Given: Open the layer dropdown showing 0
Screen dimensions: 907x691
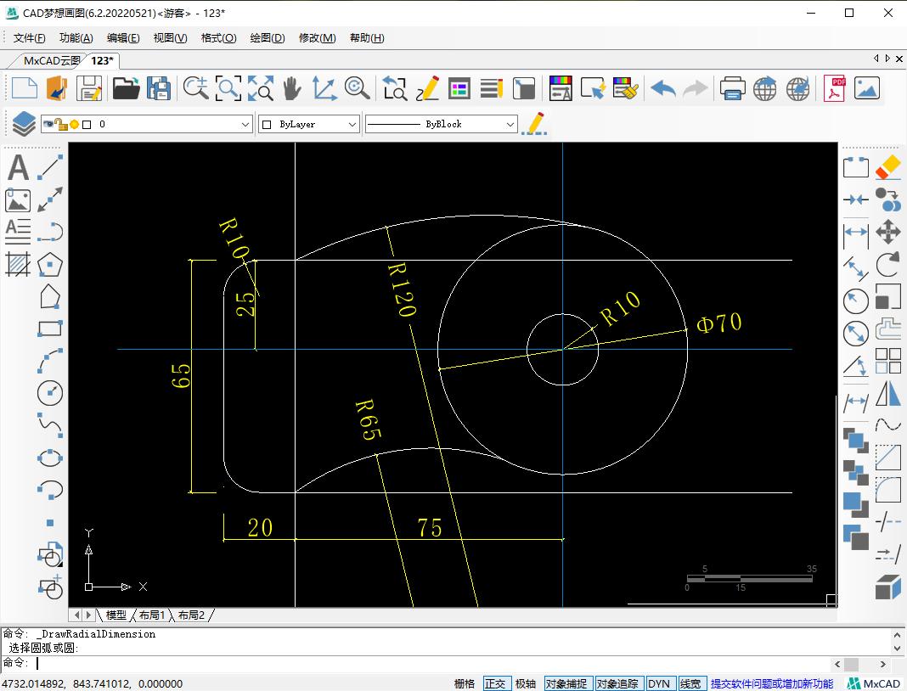Looking at the screenshot, I should [x=146, y=124].
